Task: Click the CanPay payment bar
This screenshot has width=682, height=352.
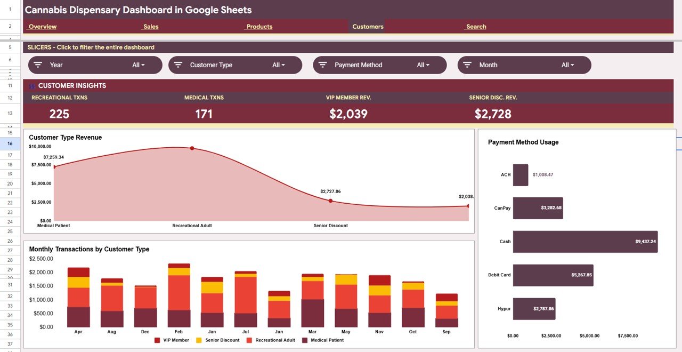Action: click(x=538, y=208)
